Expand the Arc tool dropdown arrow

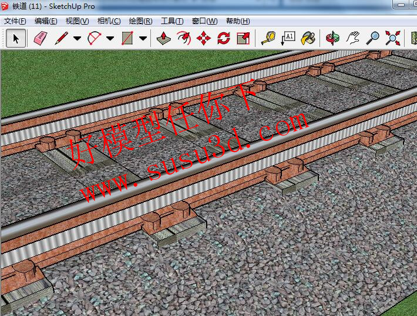[110, 39]
